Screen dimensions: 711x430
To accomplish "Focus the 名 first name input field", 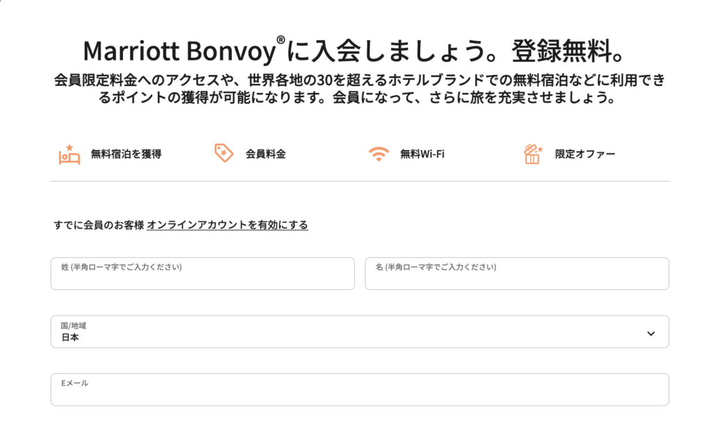I will (517, 274).
